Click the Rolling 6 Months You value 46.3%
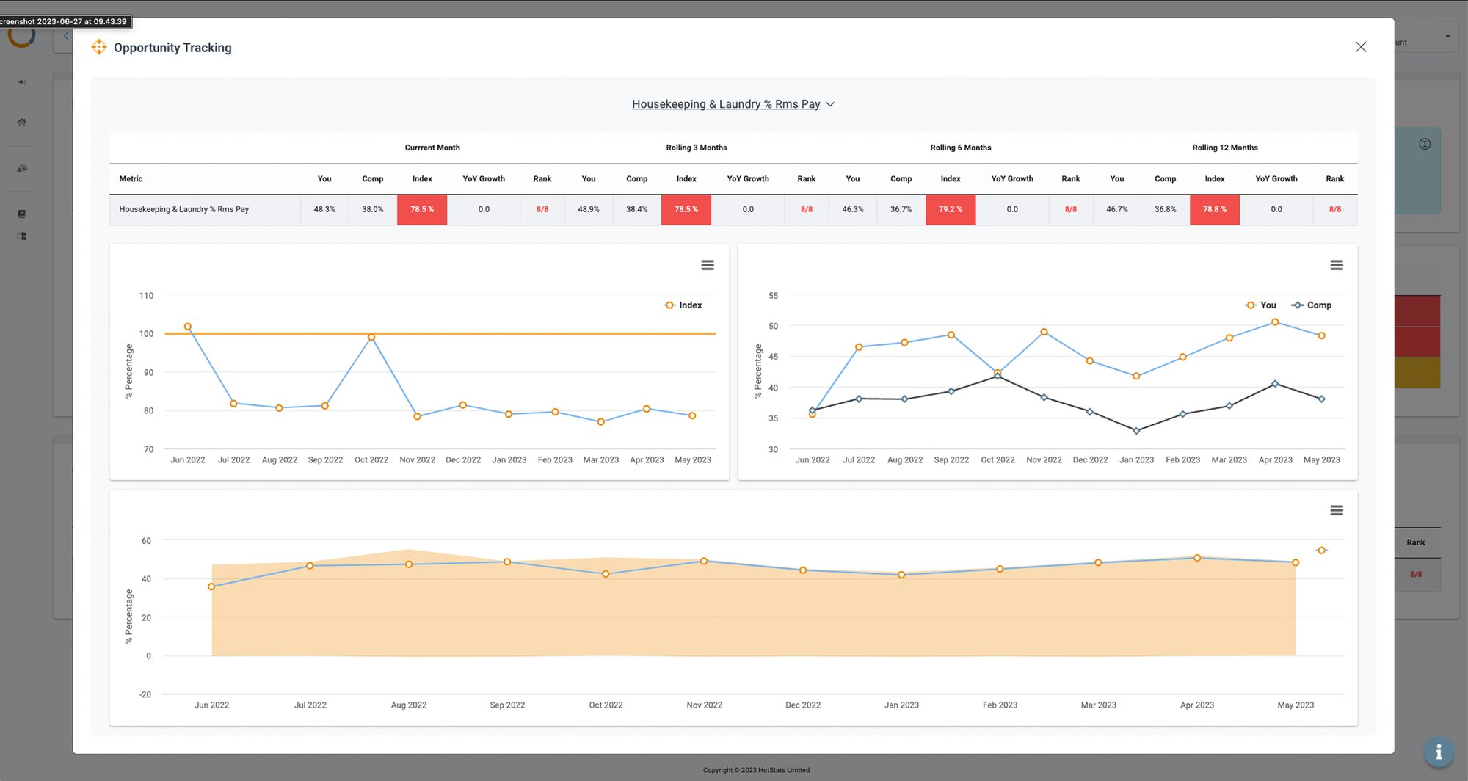Image resolution: width=1468 pixels, height=781 pixels. click(x=853, y=210)
